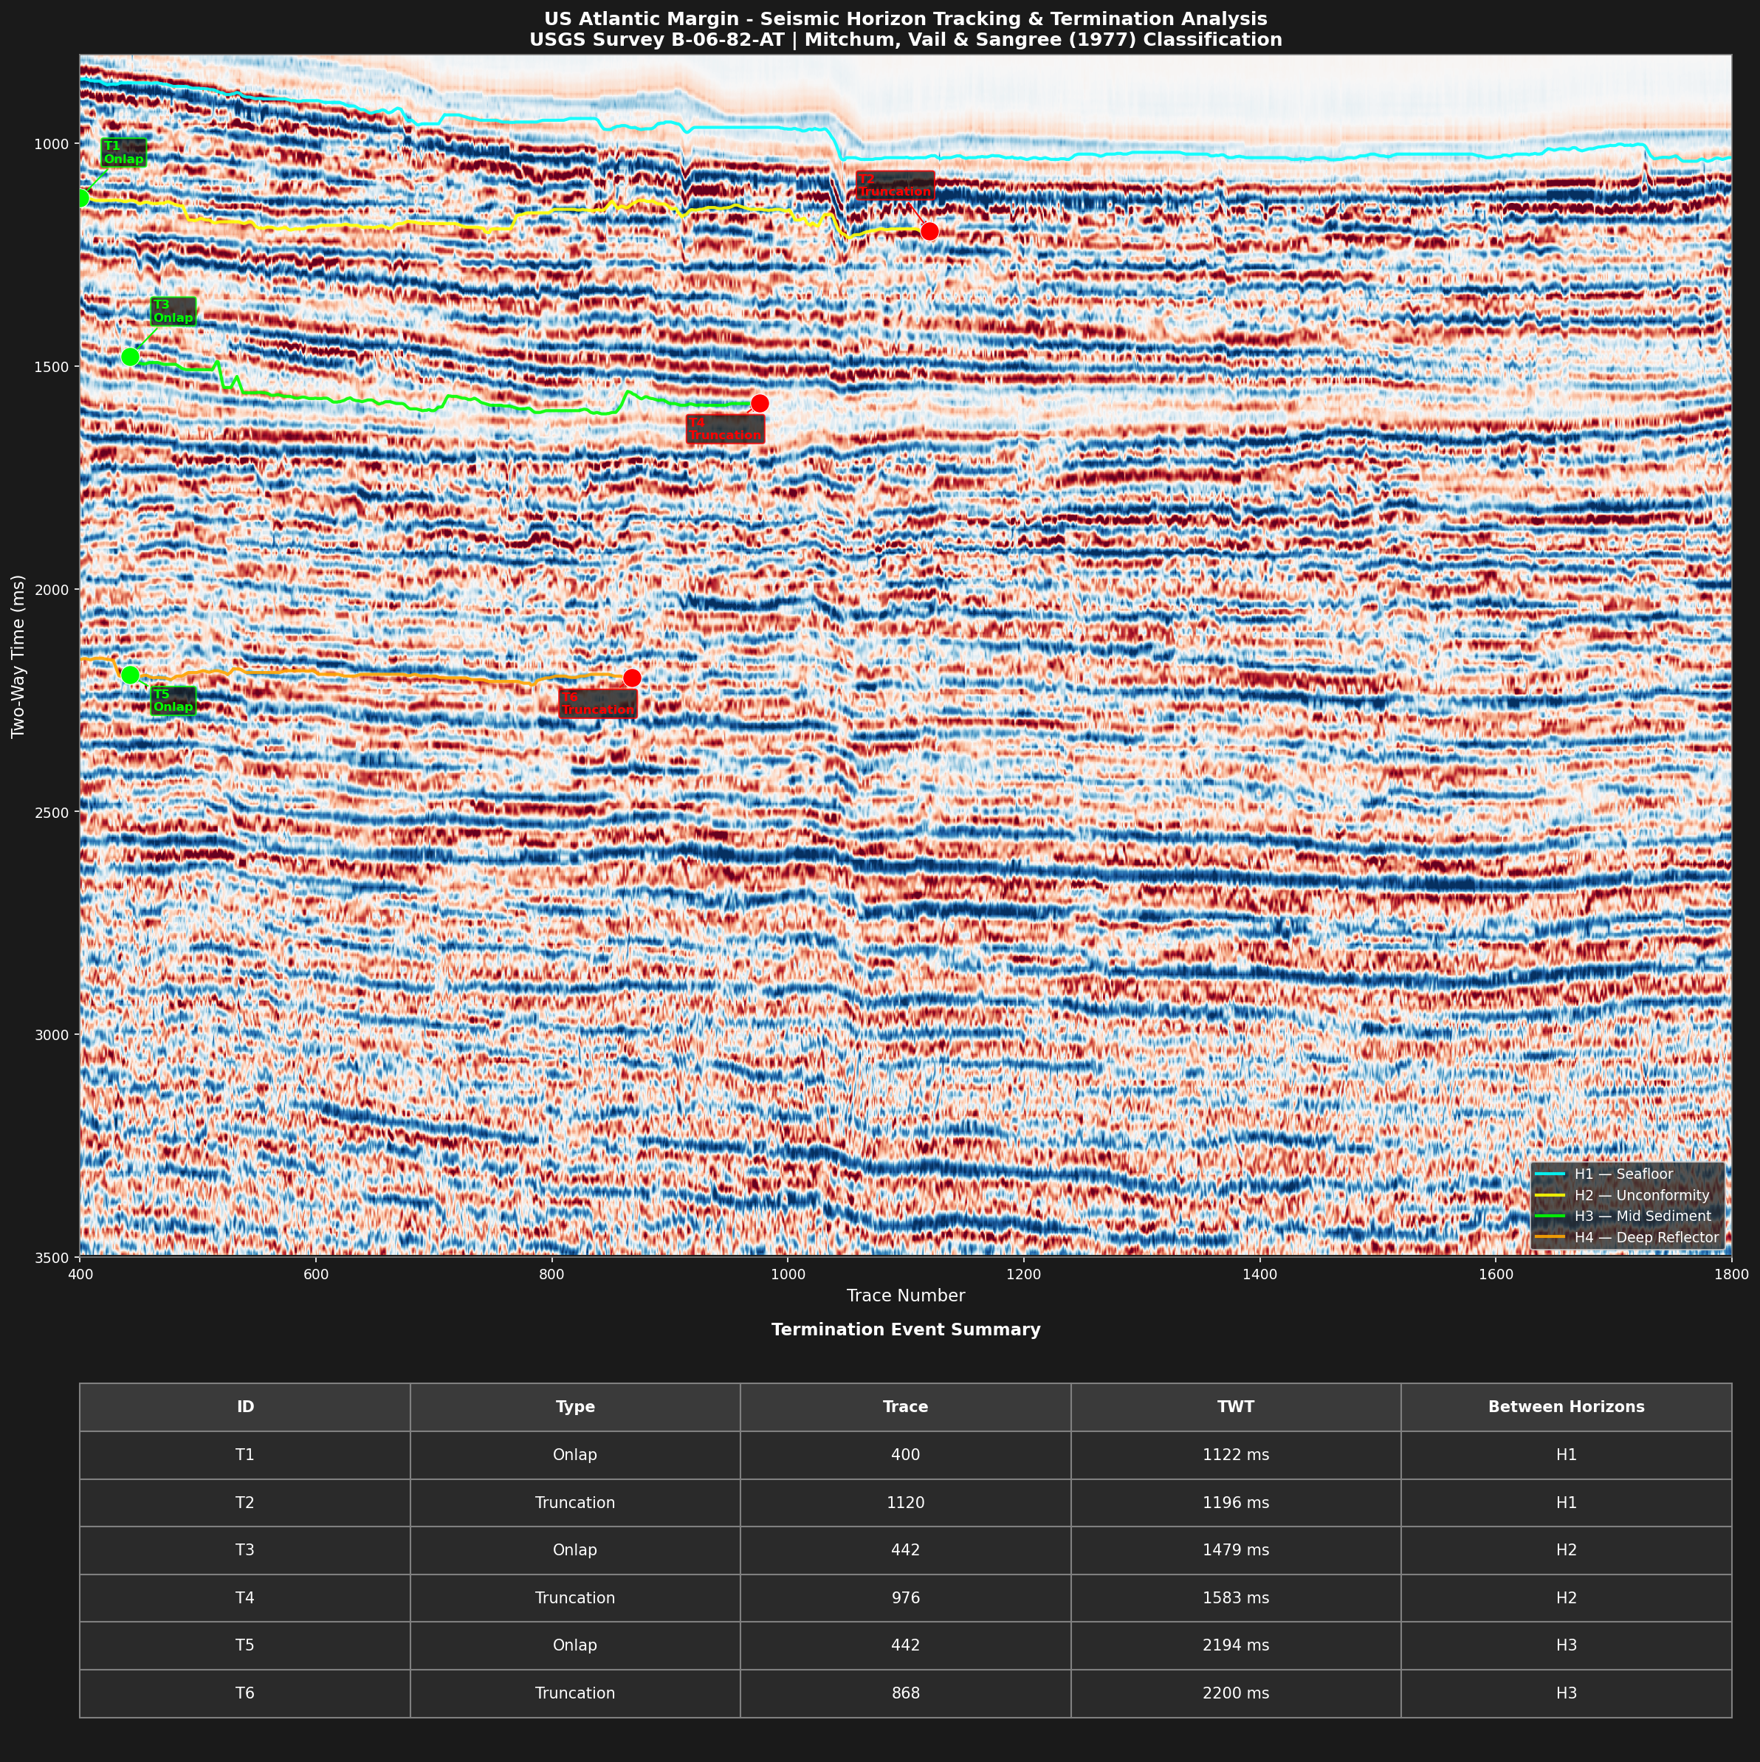Click the 'USGS Survey B-06-82-AT' subtitle line
Image resolution: width=1760 pixels, height=1762 pixels.
pyautogui.click(x=906, y=40)
